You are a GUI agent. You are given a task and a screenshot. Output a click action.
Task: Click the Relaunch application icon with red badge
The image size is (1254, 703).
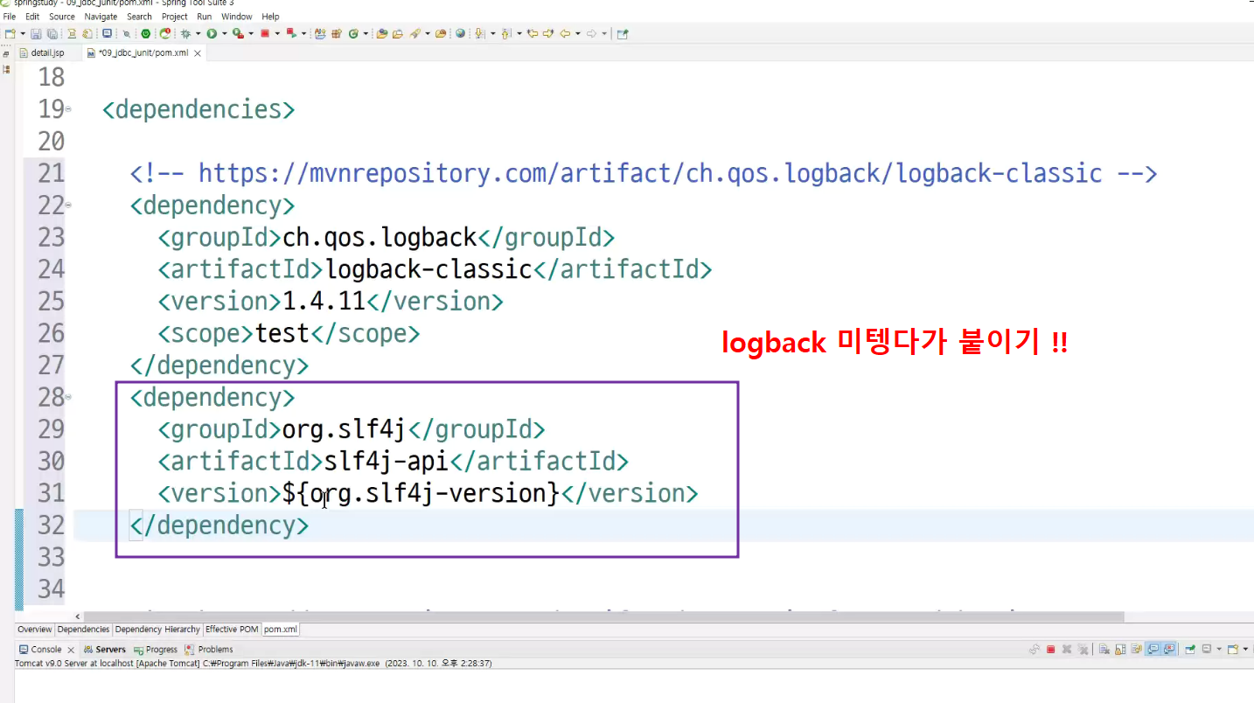164,33
